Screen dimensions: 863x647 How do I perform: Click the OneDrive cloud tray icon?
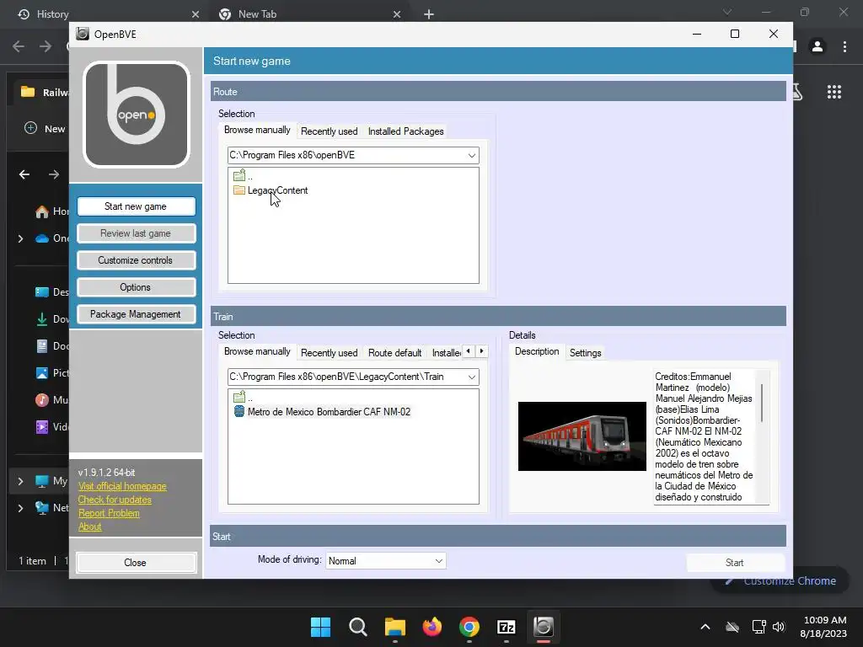732,627
